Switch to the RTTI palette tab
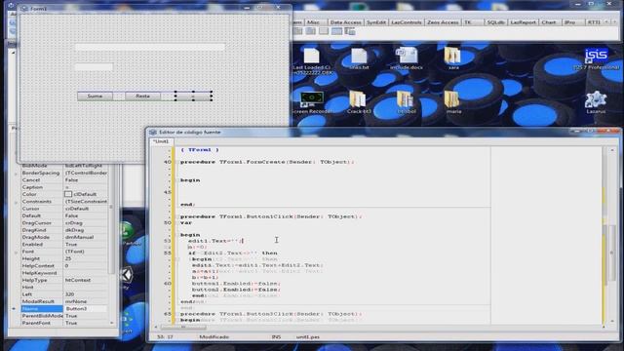The height and width of the screenshot is (351, 624). pyautogui.click(x=594, y=22)
